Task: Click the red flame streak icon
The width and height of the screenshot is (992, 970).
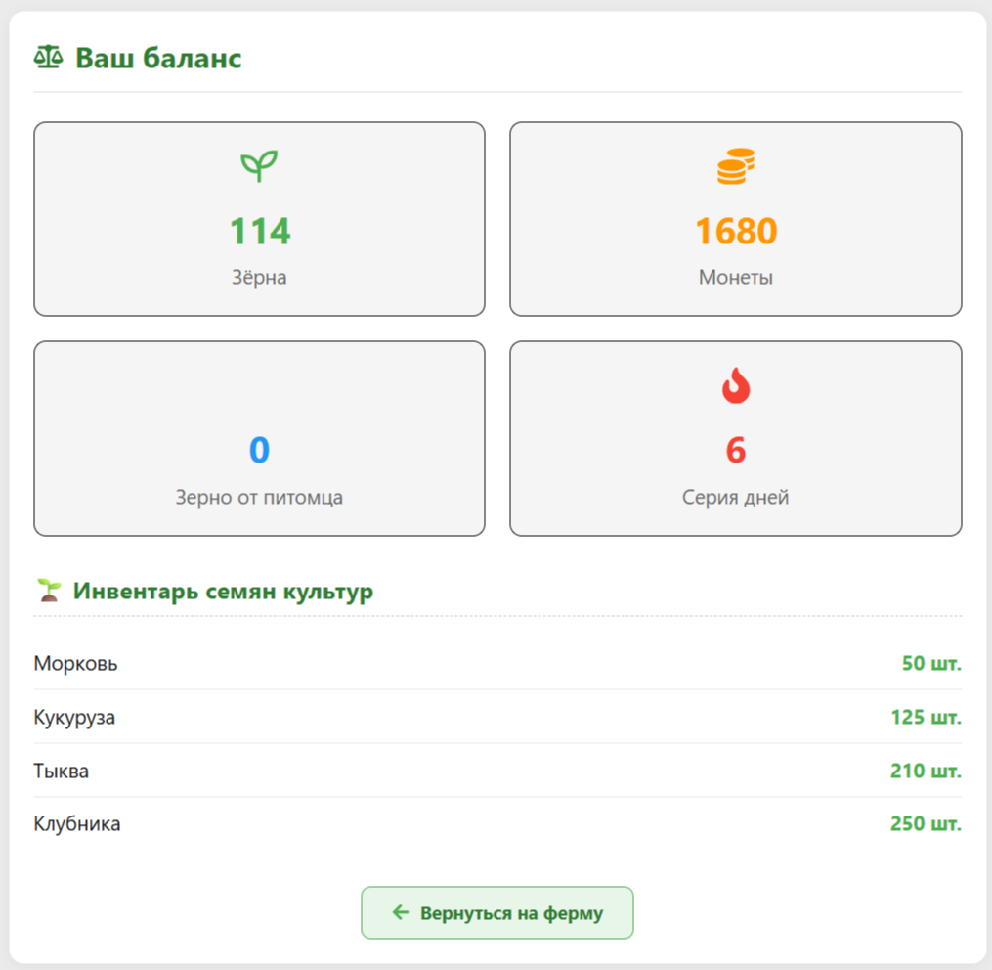Action: click(x=735, y=386)
